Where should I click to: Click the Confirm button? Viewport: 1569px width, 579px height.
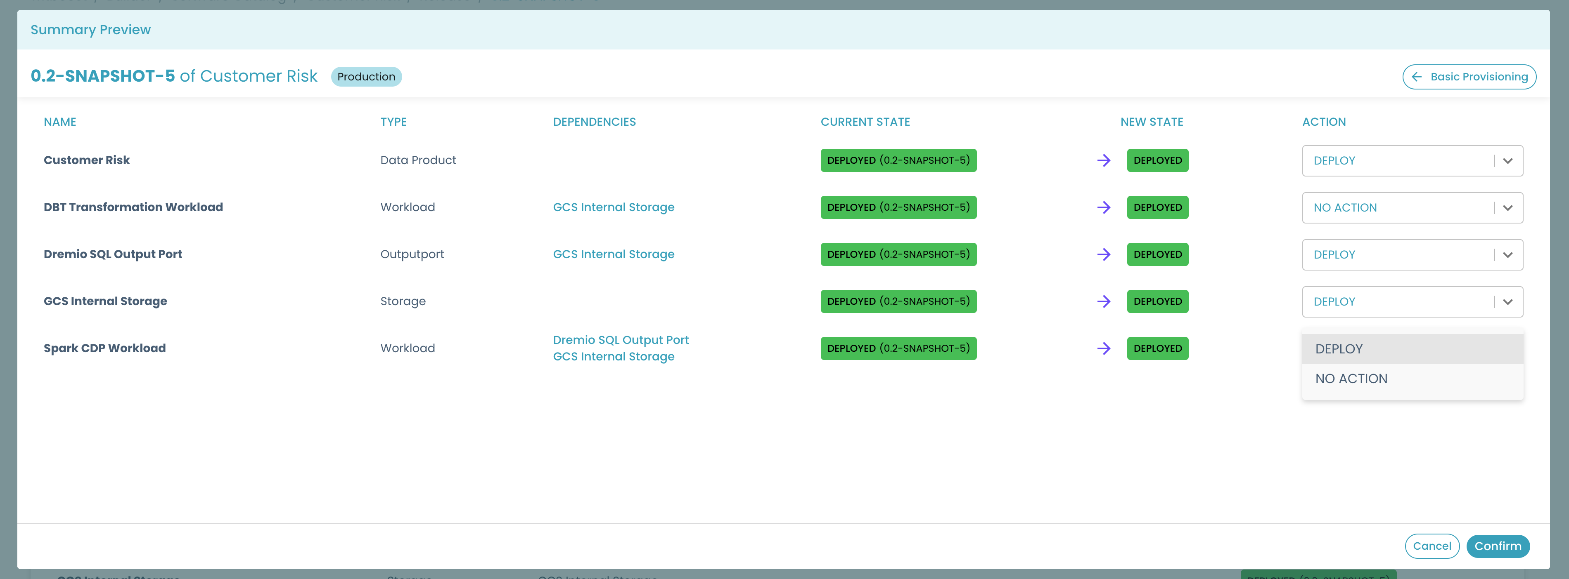pyautogui.click(x=1498, y=546)
